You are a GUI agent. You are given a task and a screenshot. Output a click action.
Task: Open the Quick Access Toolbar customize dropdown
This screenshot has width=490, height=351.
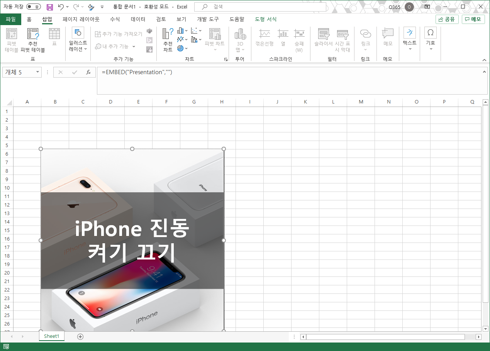pos(102,7)
